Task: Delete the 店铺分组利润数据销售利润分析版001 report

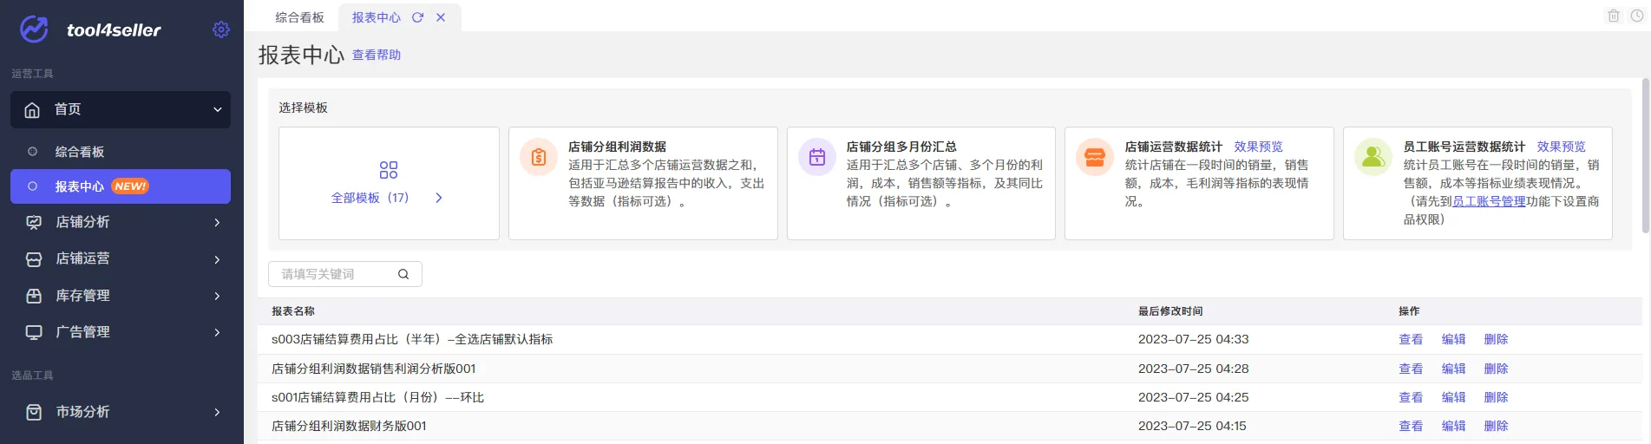Action: tap(1496, 369)
